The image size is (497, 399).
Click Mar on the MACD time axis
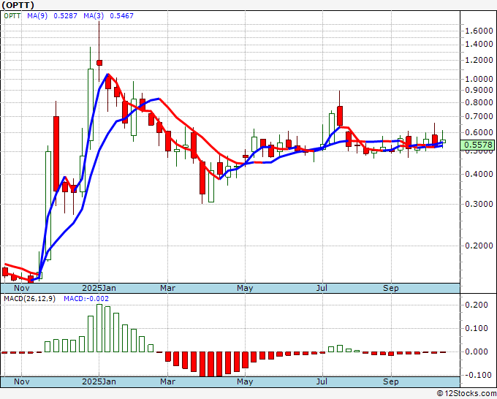pyautogui.click(x=167, y=381)
